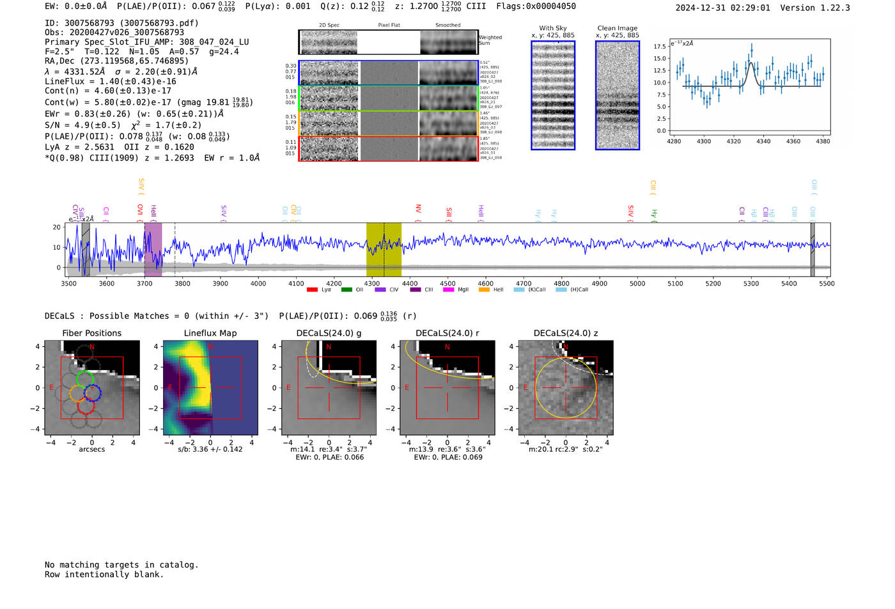The image size is (895, 609).
Task: Click the green fiber circle in Fiber Positions
Action: pos(85,379)
